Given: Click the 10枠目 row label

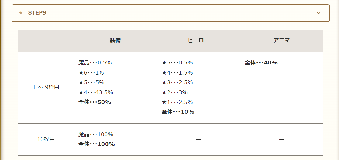Looking at the screenshot, I should pyautogui.click(x=46, y=139).
